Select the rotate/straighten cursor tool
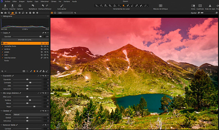The width and height of the screenshot is (219, 130). tap(115, 6)
